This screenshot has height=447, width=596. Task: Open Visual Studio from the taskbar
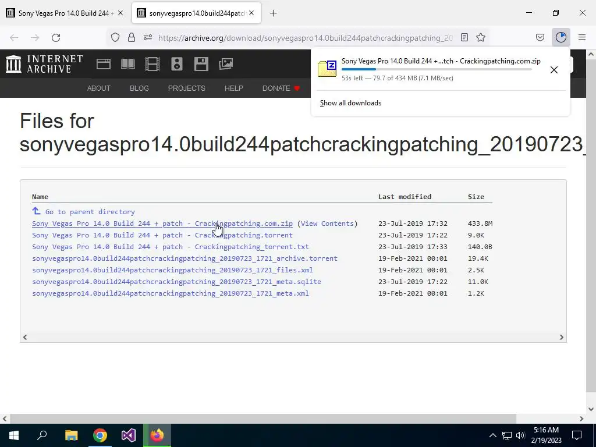(x=129, y=435)
